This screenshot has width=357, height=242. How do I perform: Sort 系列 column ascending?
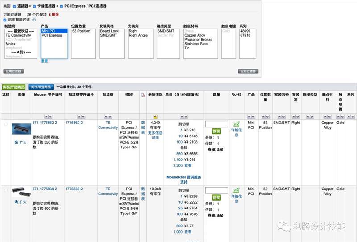pos(349,117)
